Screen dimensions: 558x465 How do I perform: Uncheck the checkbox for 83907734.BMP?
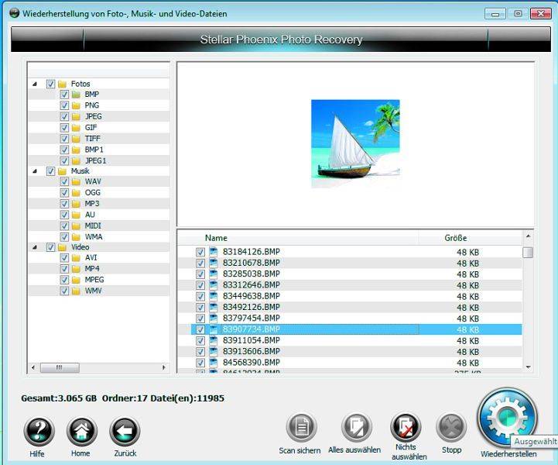click(200, 329)
